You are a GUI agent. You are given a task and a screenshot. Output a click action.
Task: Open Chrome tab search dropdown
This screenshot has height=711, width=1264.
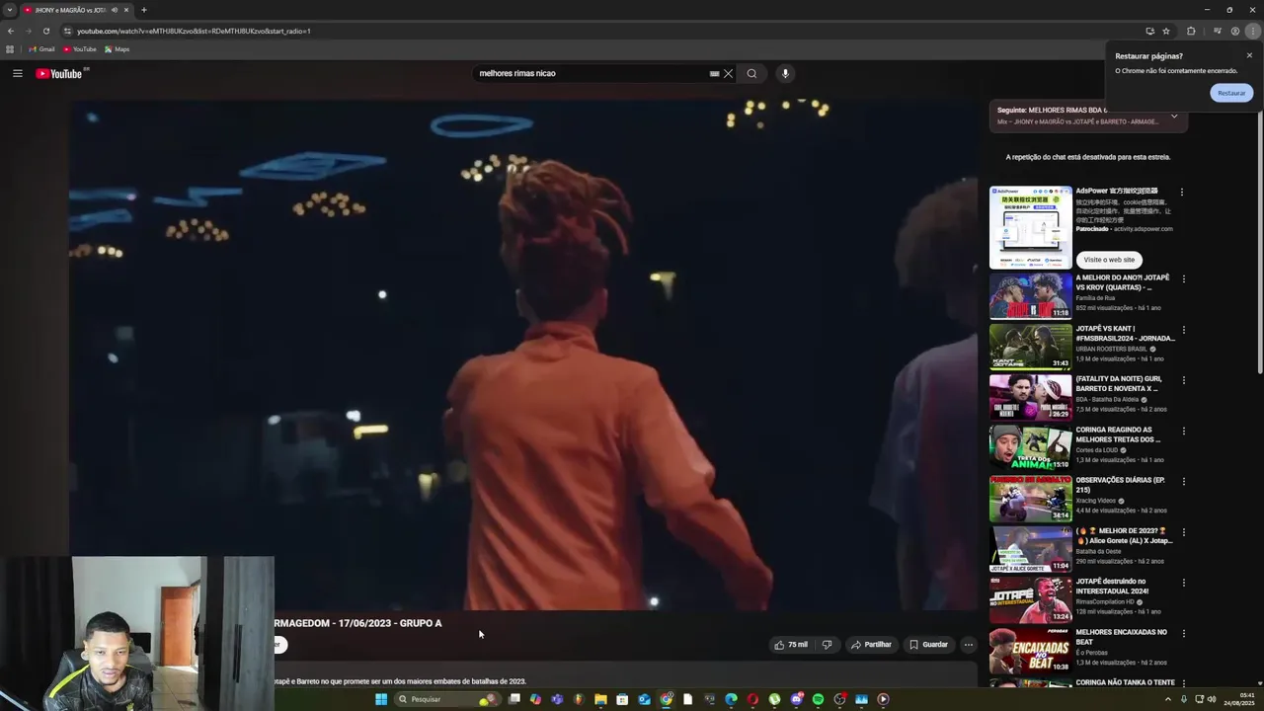[9, 10]
